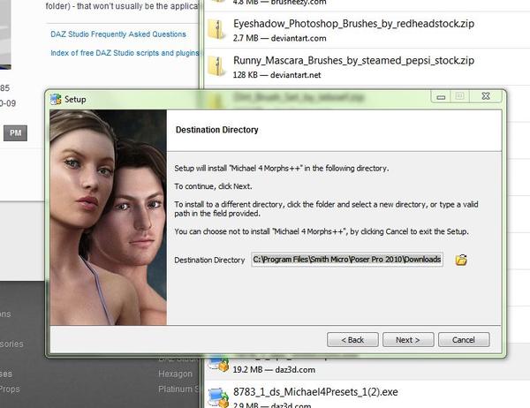The height and width of the screenshot is (408, 530).
Task: Click the deviantart.net source under Runny Mascara file
Action: point(296,75)
